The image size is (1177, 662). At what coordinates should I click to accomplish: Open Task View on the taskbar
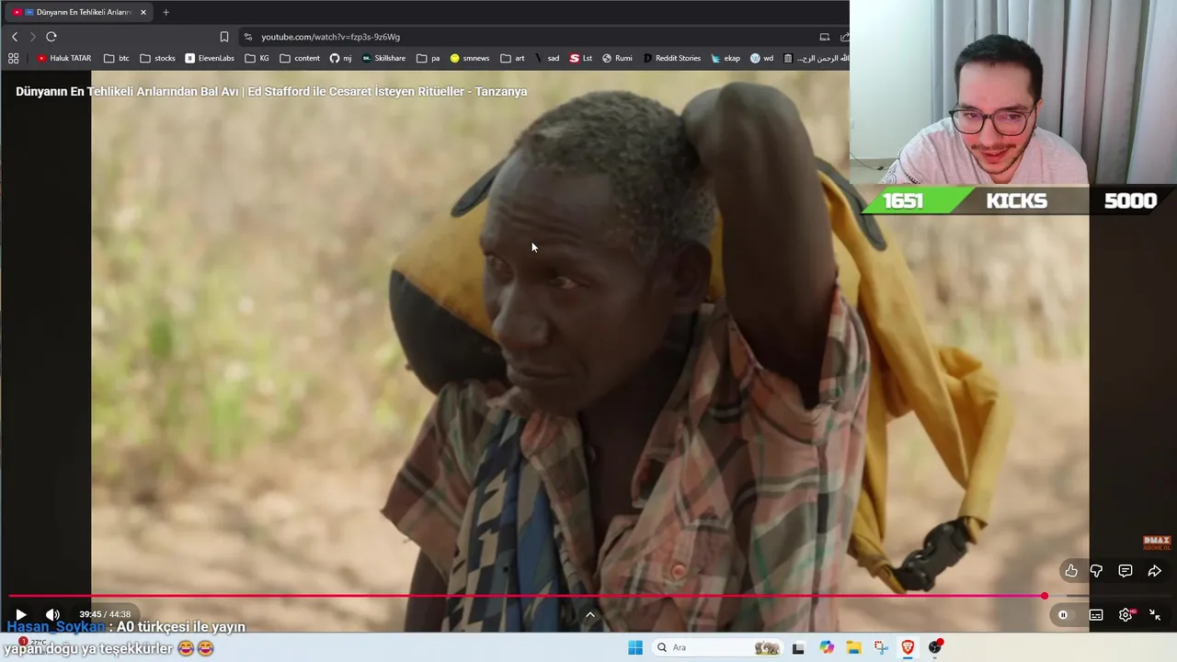[x=798, y=647]
